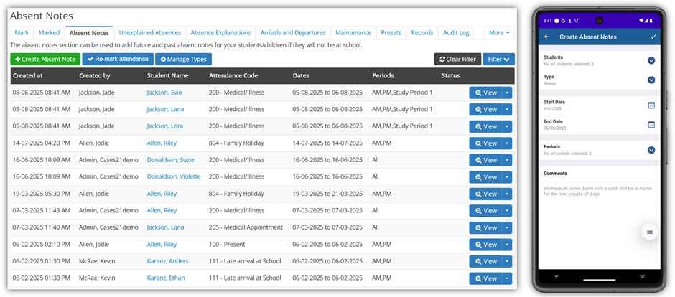Expand the Type dropdown on phone
Viewport: 675px width, 297px height.
(651, 80)
